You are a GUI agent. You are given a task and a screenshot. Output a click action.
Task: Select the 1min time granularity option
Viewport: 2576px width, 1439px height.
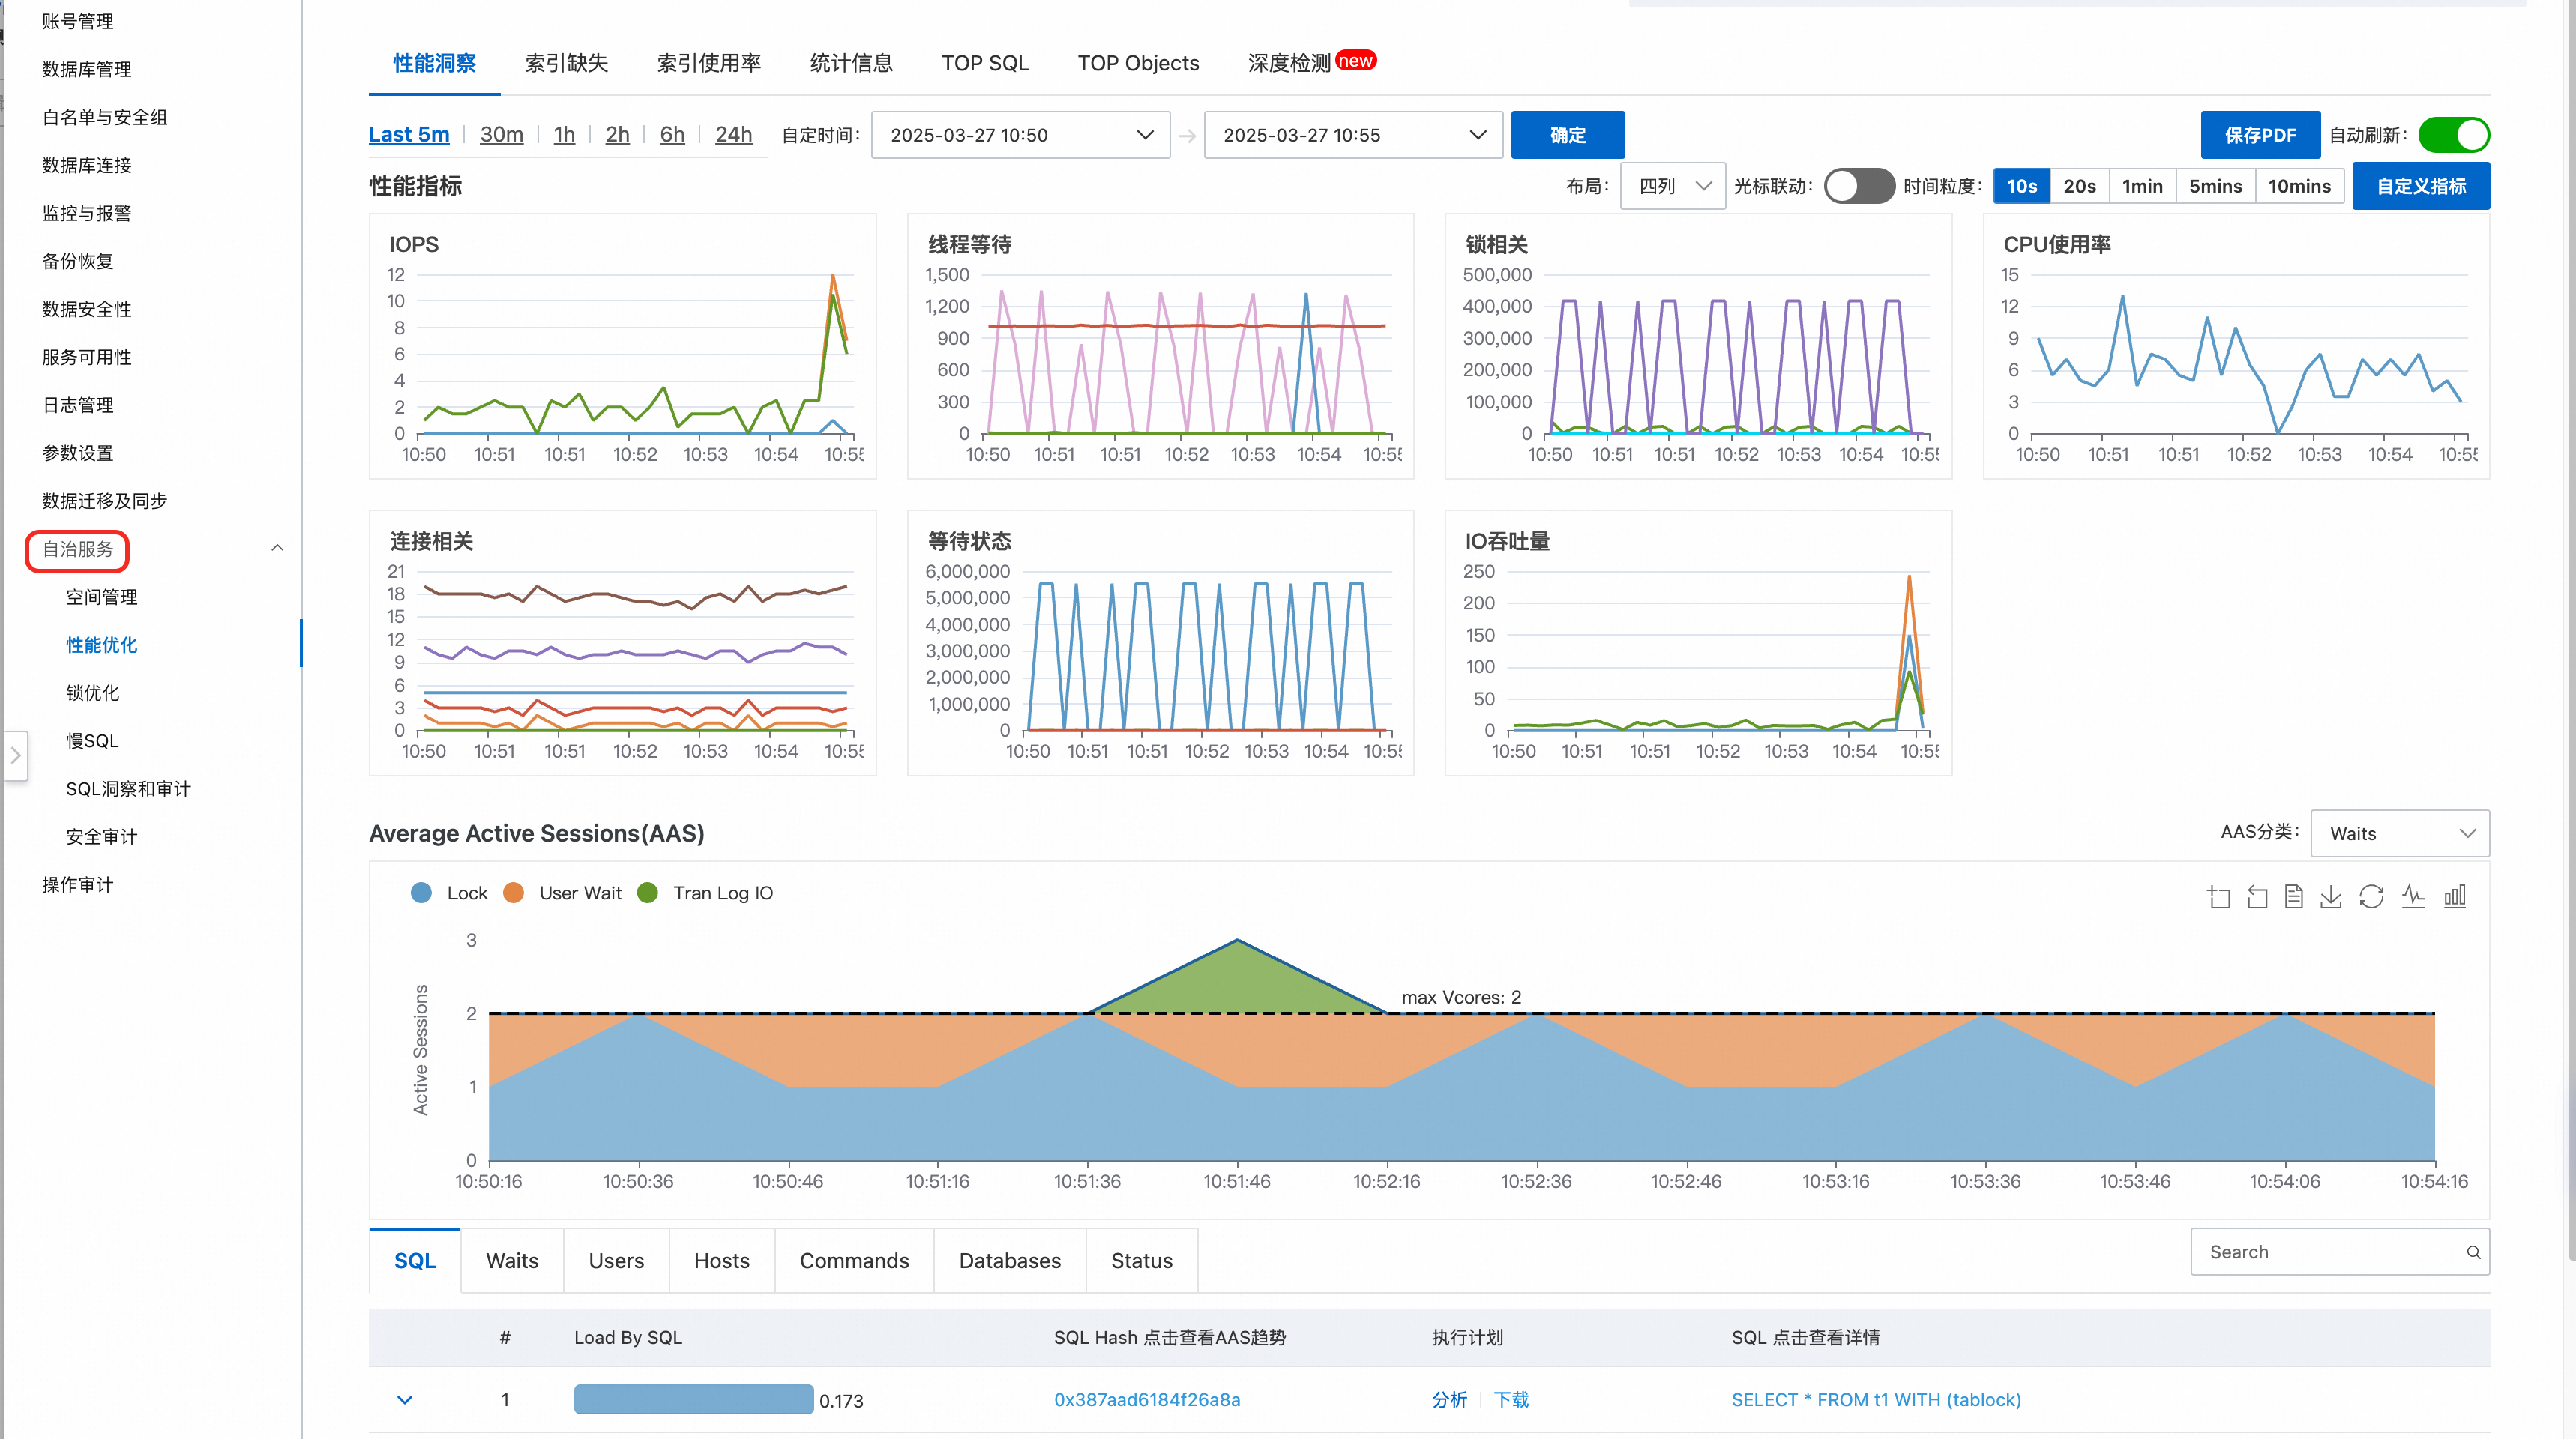(x=2142, y=186)
